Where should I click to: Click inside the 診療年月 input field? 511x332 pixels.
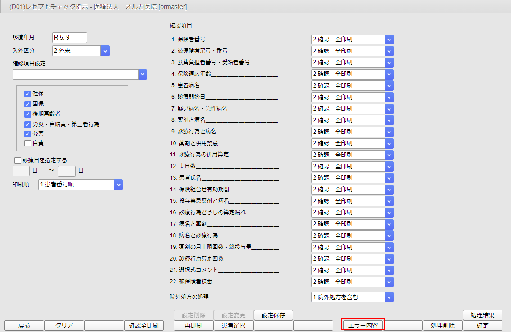(69, 38)
